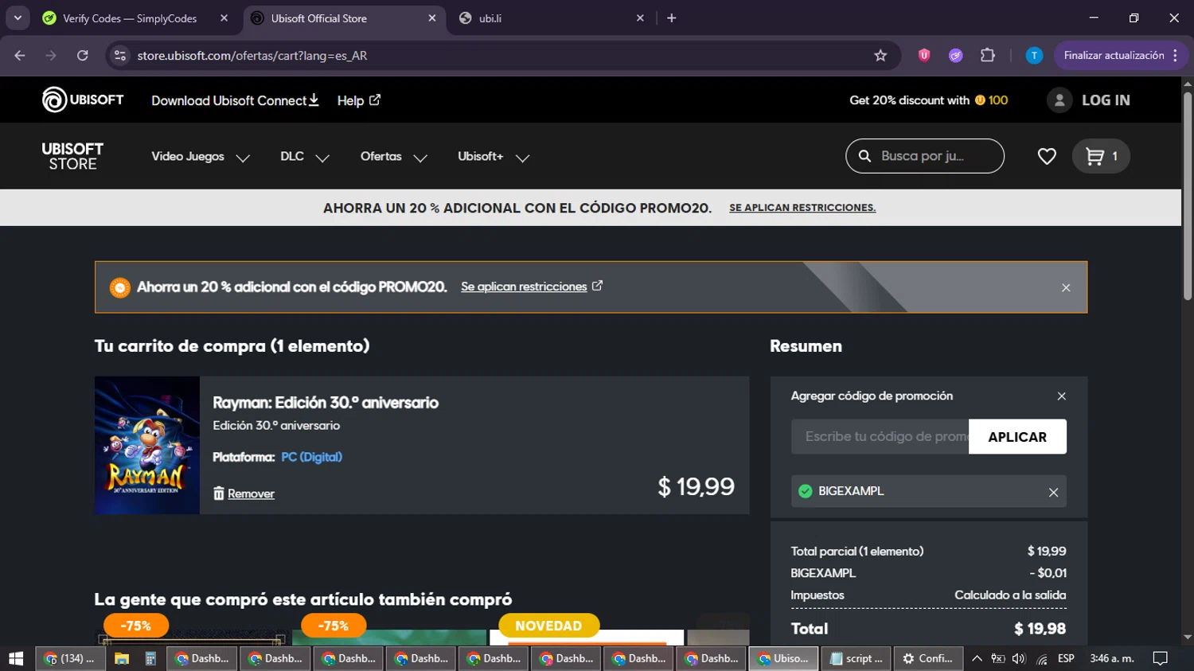1194x671 pixels.
Task: Open Rayman 30th anniversary cover thumbnail
Action: [x=147, y=445]
